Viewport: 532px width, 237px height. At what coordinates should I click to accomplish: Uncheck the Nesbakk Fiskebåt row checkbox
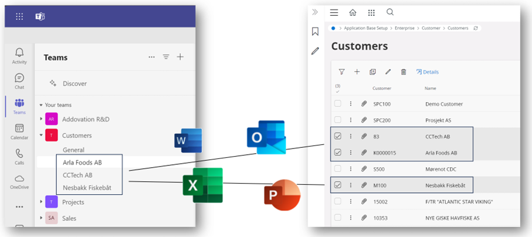(338, 185)
